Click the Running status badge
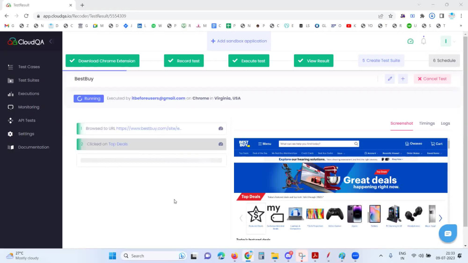 88,99
